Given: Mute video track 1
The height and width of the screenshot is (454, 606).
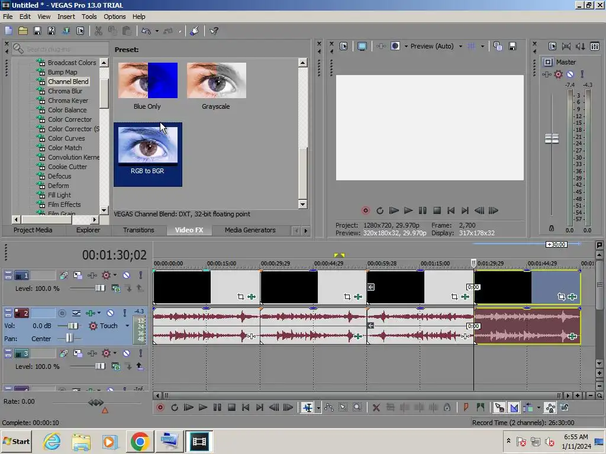Looking at the screenshot, I should pyautogui.click(x=127, y=275).
